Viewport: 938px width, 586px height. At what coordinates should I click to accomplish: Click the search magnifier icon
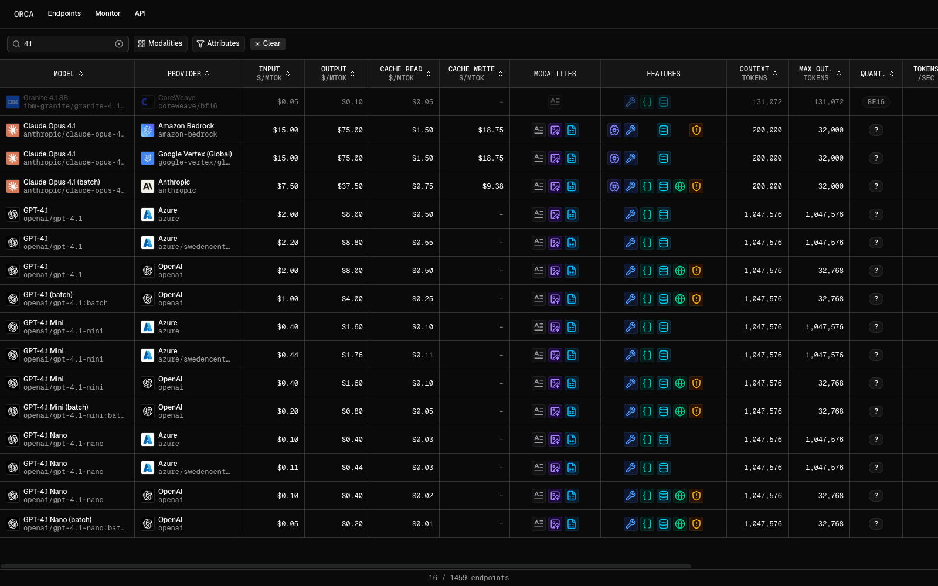tap(16, 44)
